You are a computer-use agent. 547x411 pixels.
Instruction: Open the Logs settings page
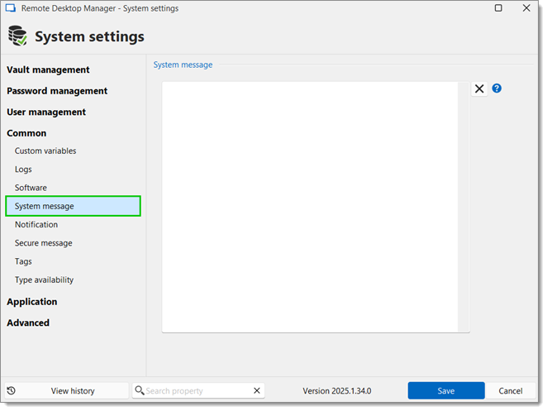tap(23, 170)
